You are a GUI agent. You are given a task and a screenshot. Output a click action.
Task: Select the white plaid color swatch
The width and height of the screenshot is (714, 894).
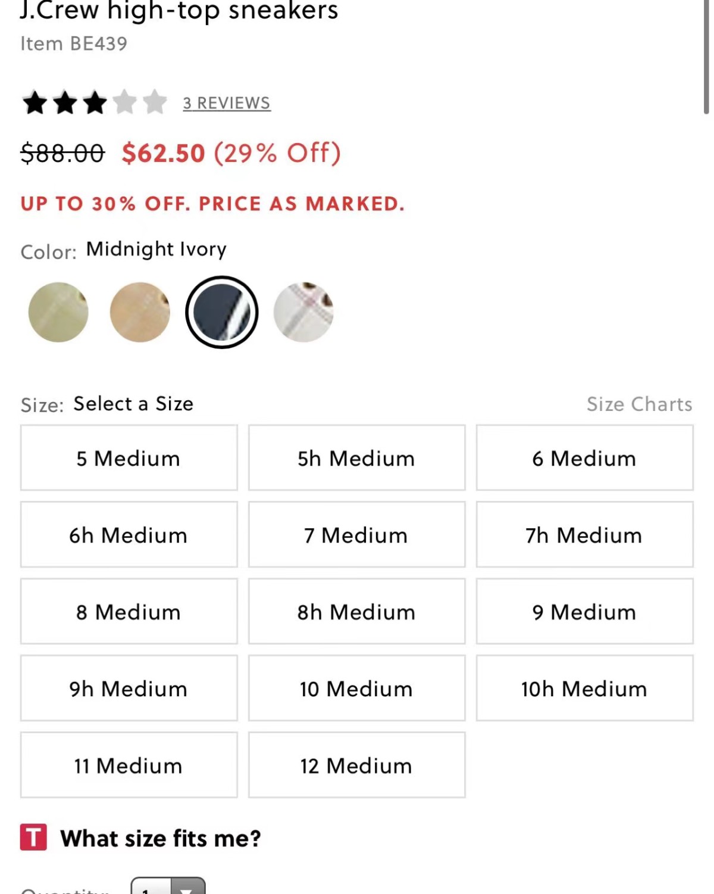303,312
